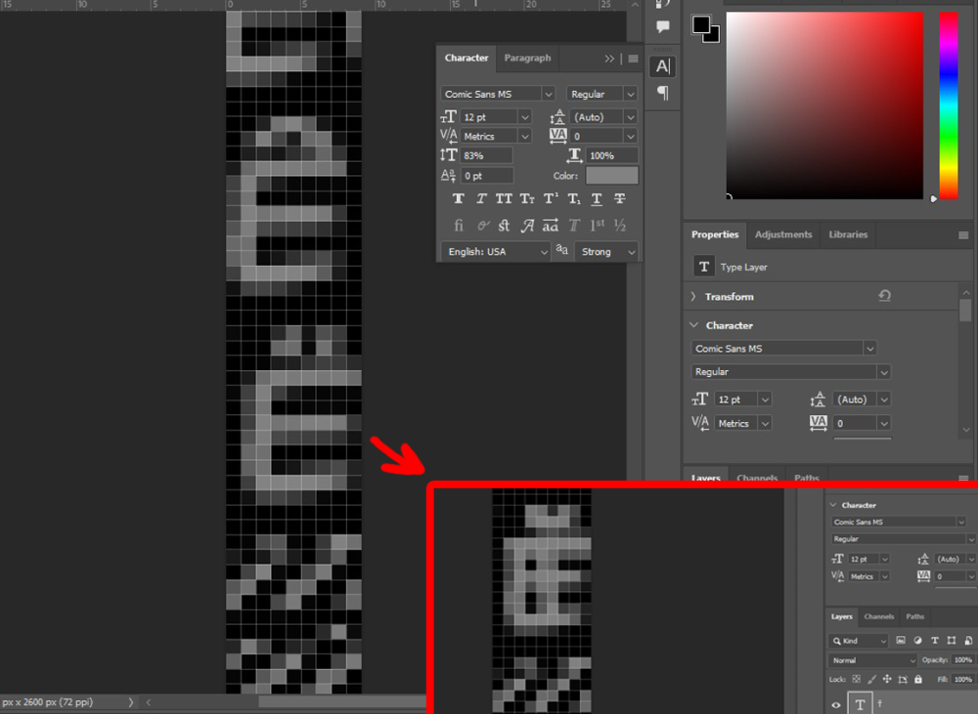Click the Character panel icon in dock
The height and width of the screenshot is (714, 978).
click(x=663, y=65)
